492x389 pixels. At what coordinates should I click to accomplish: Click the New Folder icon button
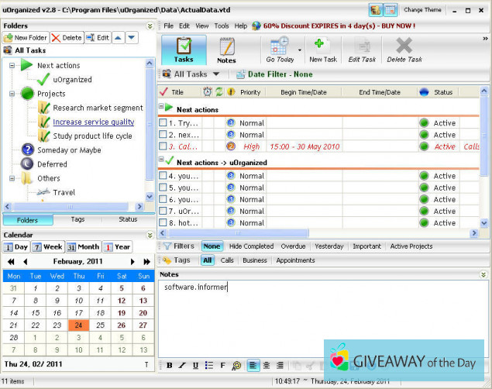pos(26,37)
